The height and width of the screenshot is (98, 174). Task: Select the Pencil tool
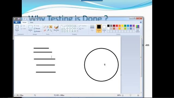tap(45, 27)
